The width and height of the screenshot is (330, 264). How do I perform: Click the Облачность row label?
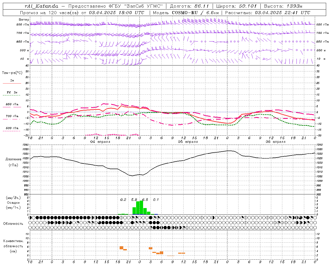13,224
